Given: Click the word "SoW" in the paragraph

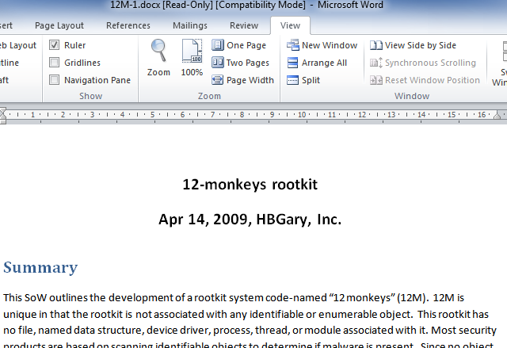Looking at the screenshot, I should 36,297.
